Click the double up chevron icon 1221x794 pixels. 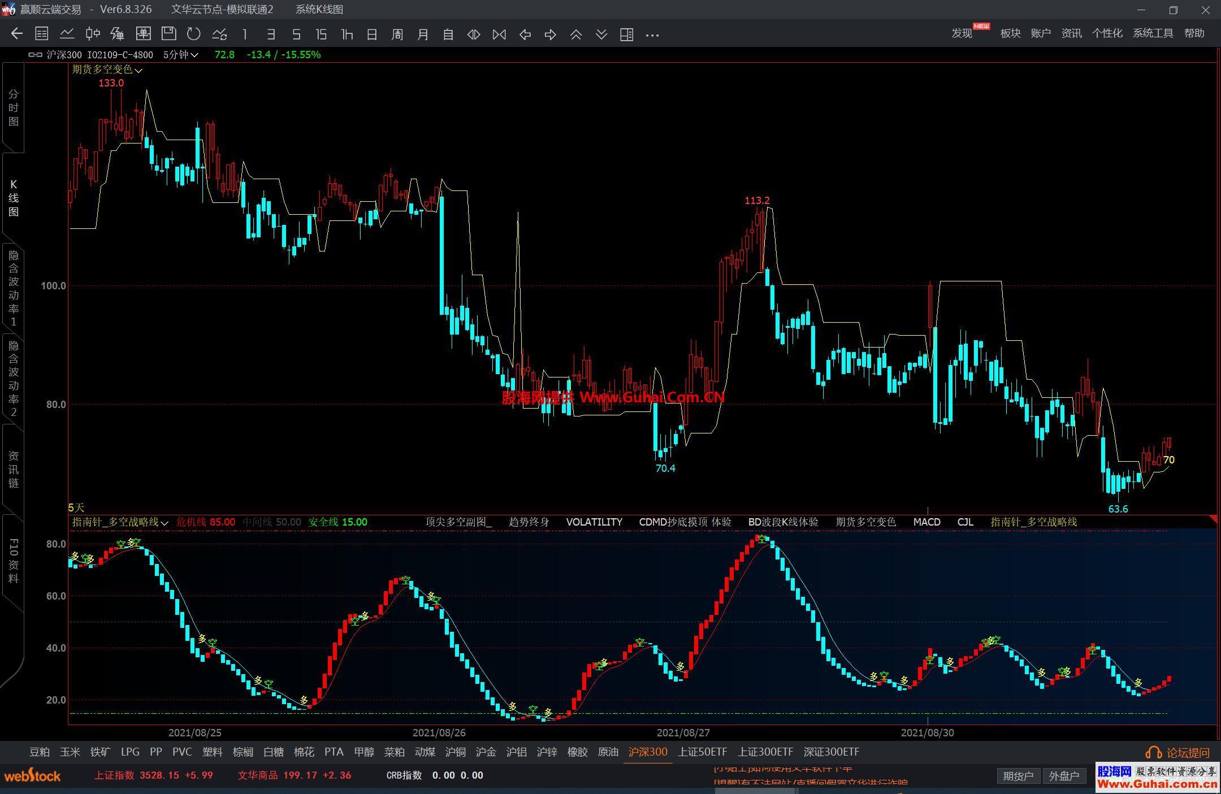pos(575,34)
